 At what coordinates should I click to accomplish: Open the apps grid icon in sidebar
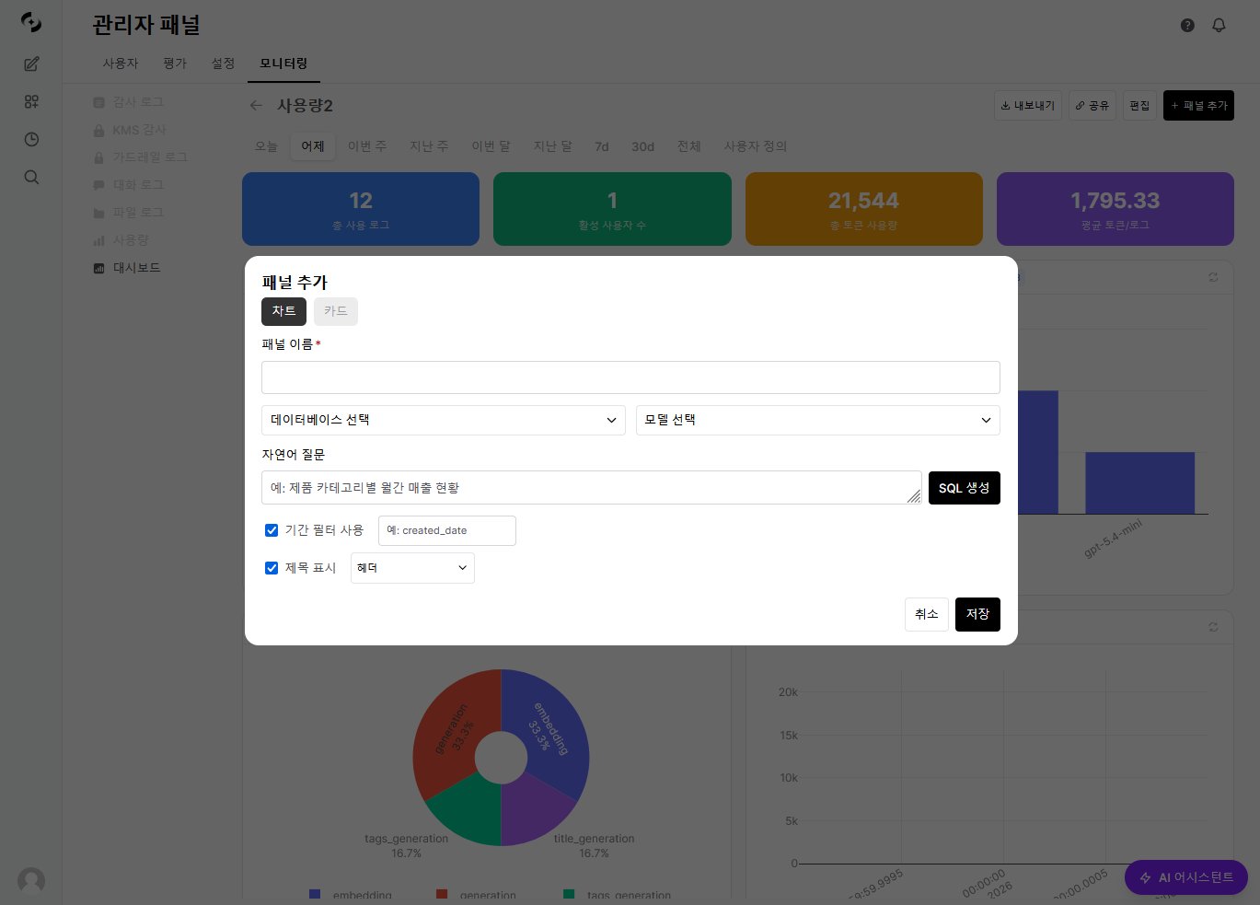(31, 101)
